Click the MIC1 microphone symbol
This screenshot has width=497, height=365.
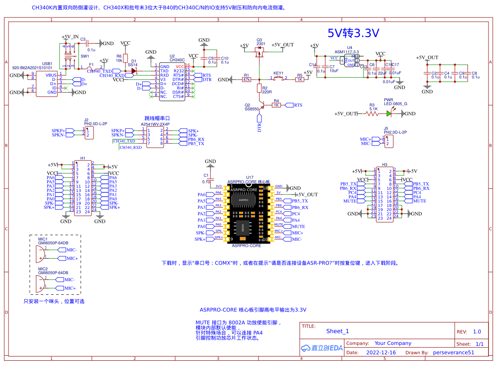40,254
